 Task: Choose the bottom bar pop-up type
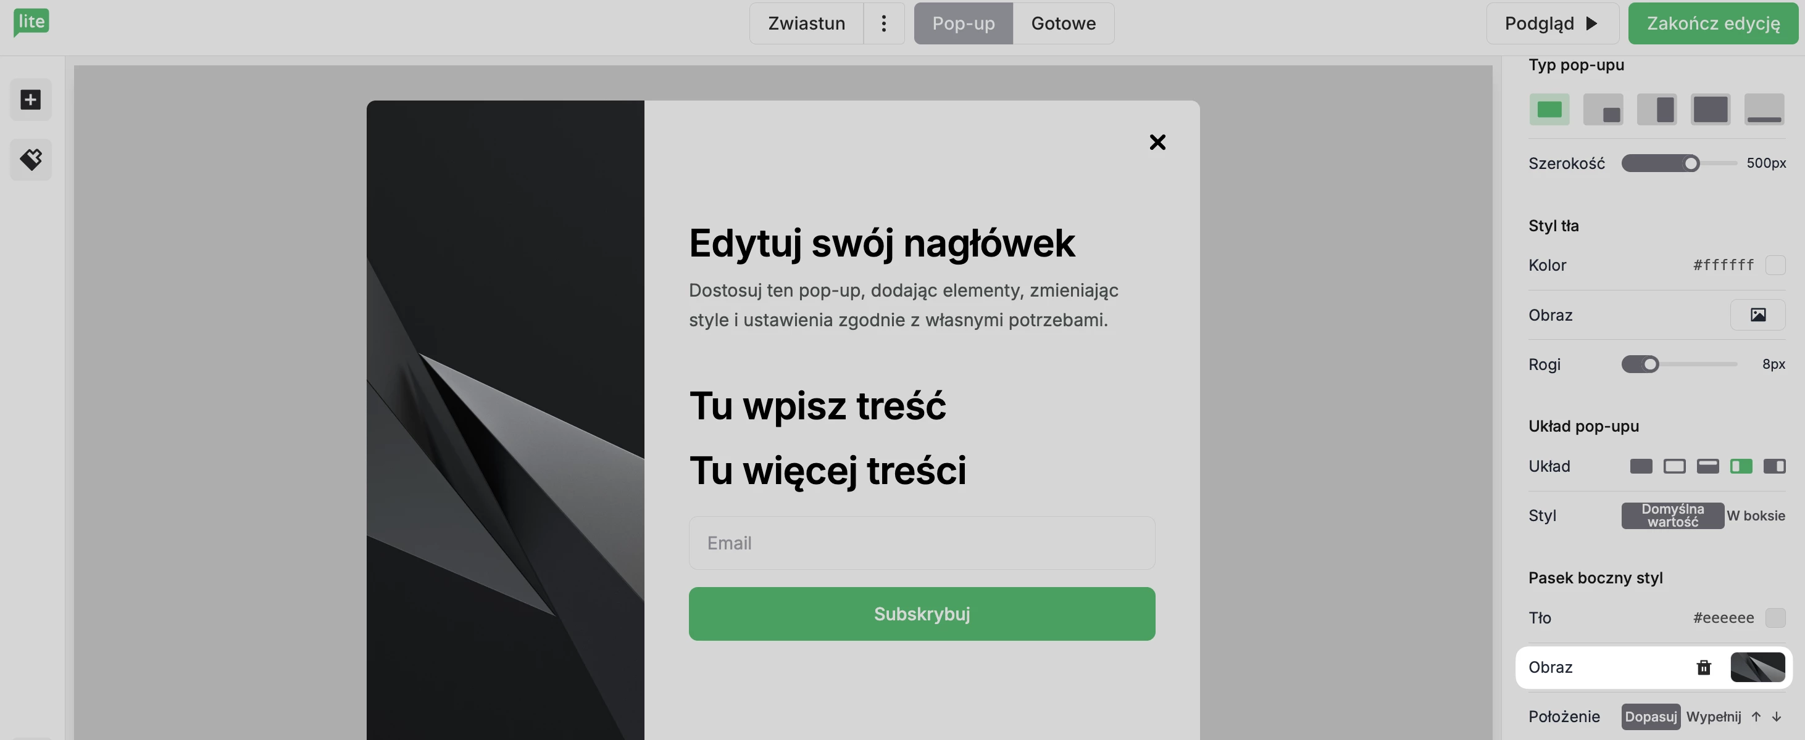coord(1764,110)
